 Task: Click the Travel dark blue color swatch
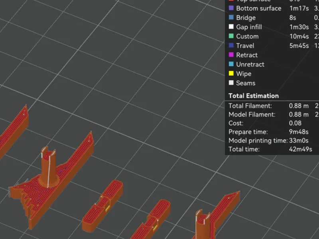click(231, 45)
